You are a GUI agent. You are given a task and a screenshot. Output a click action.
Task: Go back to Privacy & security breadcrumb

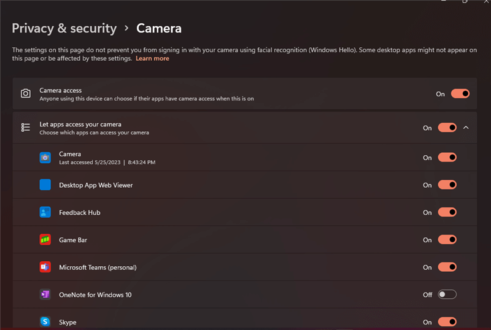pyautogui.click(x=64, y=28)
